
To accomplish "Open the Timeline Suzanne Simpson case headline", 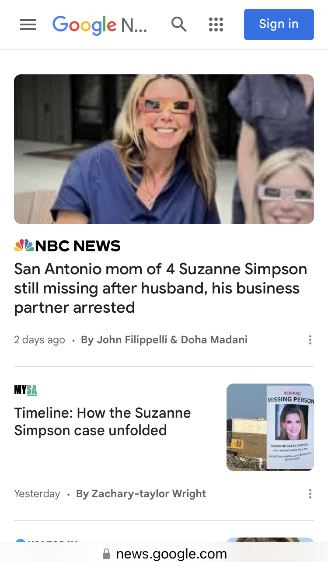I will [x=102, y=422].
